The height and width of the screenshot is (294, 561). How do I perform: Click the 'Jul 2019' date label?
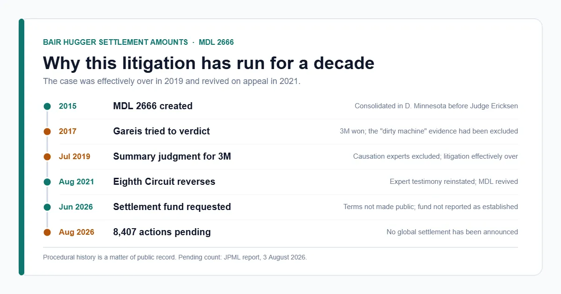[74, 157]
